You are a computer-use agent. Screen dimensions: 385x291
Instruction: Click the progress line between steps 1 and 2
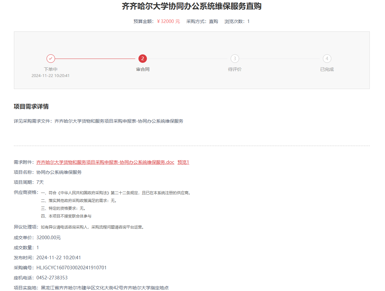tap(95, 59)
